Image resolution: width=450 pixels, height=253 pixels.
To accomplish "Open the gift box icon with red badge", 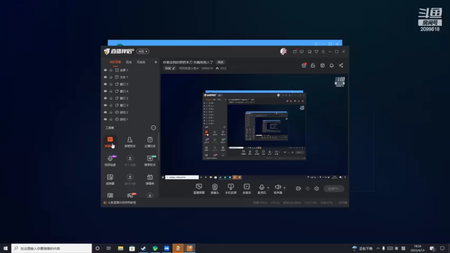I will 304,65.
